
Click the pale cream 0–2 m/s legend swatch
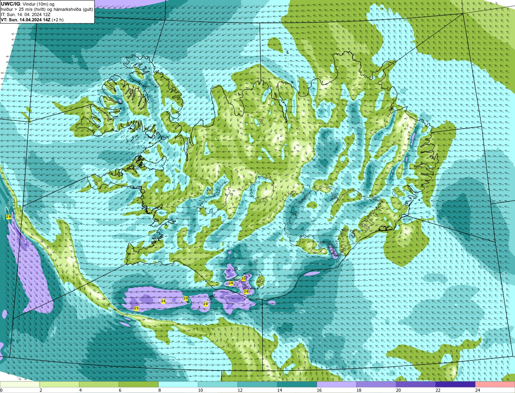click(x=20, y=384)
